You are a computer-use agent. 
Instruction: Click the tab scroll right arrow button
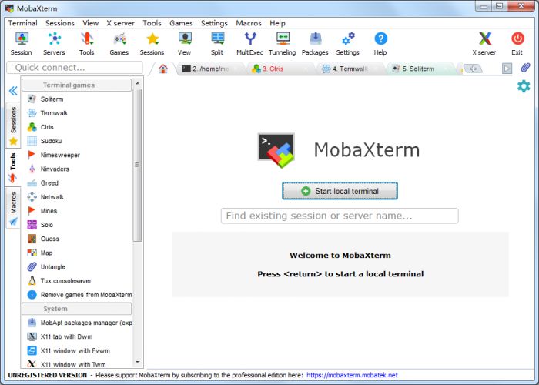coord(507,69)
